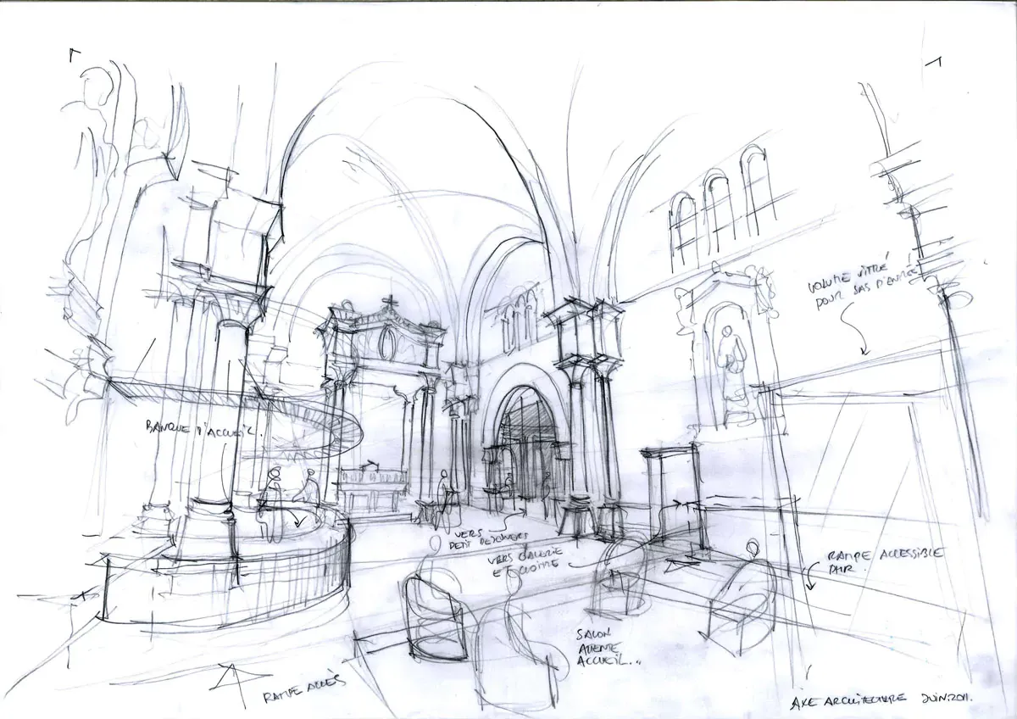Select the triangular viewpoint marker near "Rampe accès"
This screenshot has width=1017, height=719.
pyautogui.click(x=226, y=680)
